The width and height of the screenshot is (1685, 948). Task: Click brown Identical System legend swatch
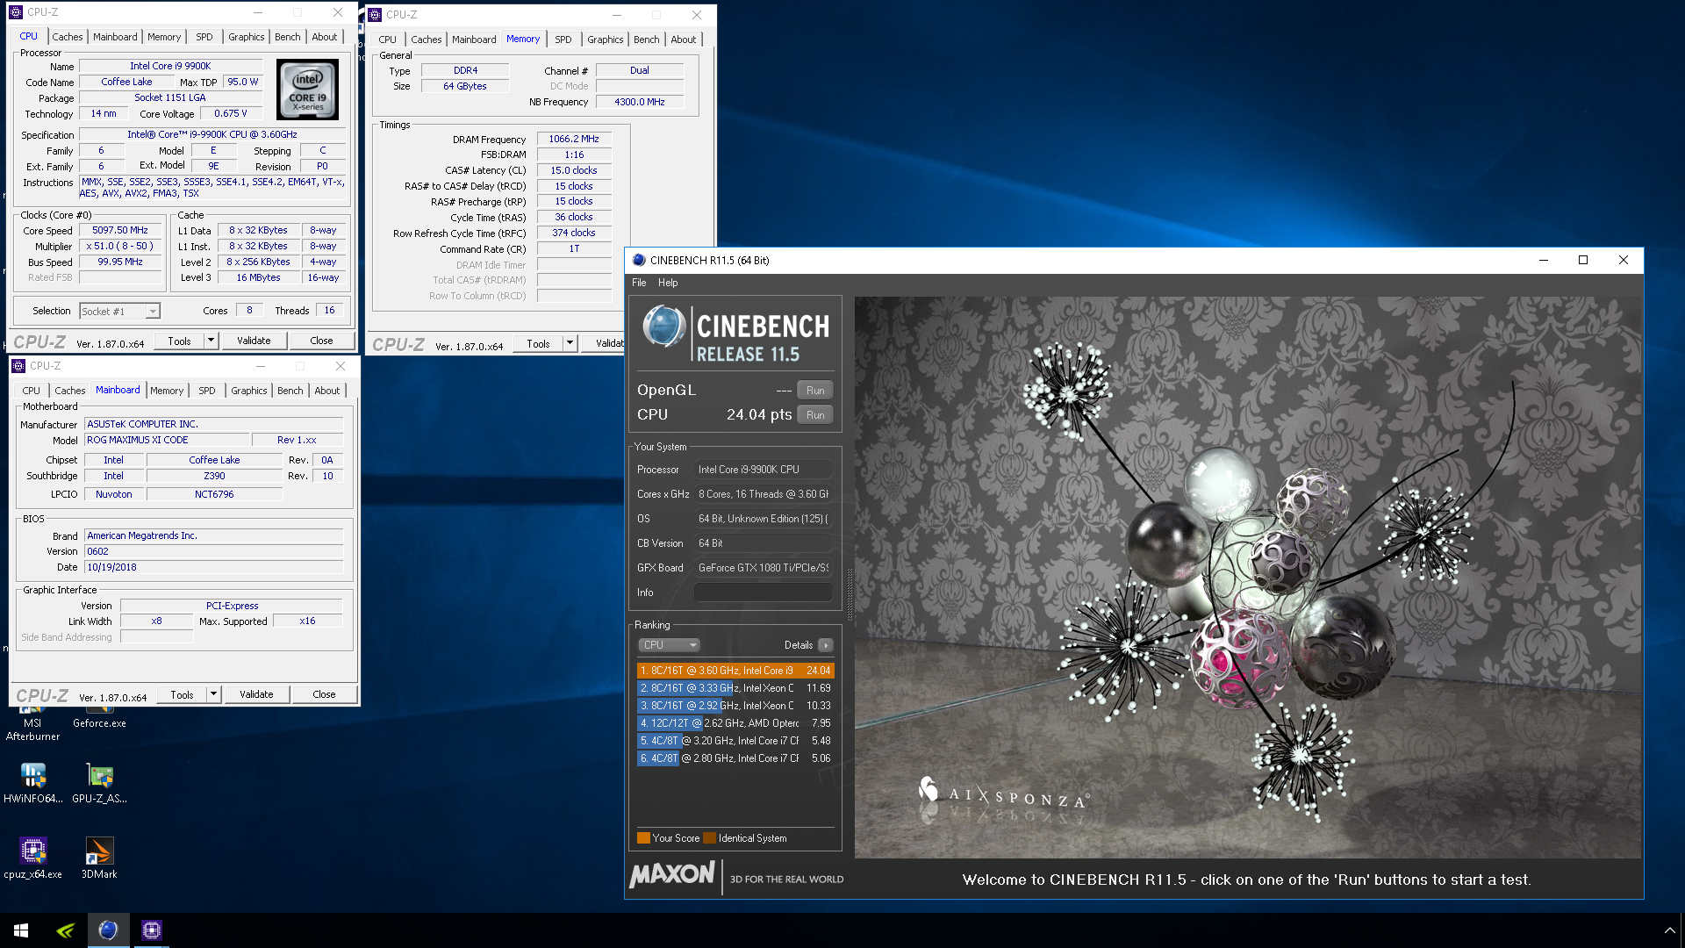click(x=710, y=838)
